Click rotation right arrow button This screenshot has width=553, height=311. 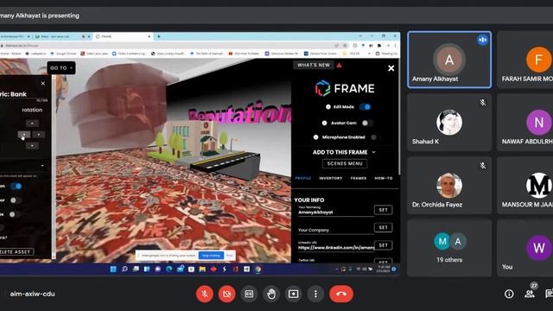point(39,135)
